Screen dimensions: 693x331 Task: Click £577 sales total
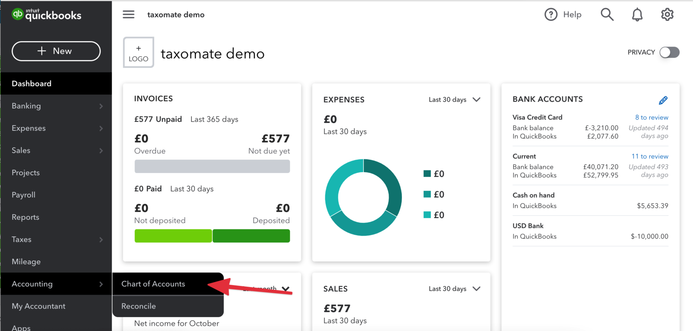click(337, 309)
